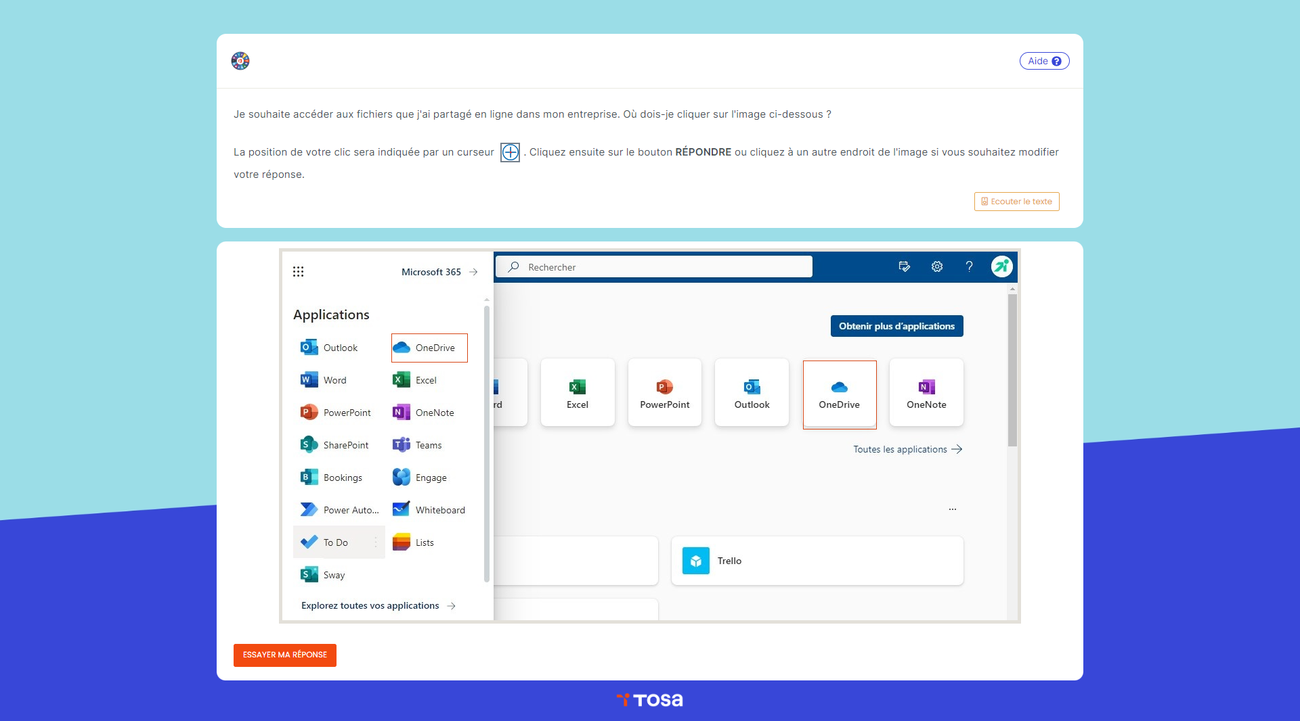Click the Outlook tile on main page
The width and height of the screenshot is (1300, 721).
pos(752,392)
